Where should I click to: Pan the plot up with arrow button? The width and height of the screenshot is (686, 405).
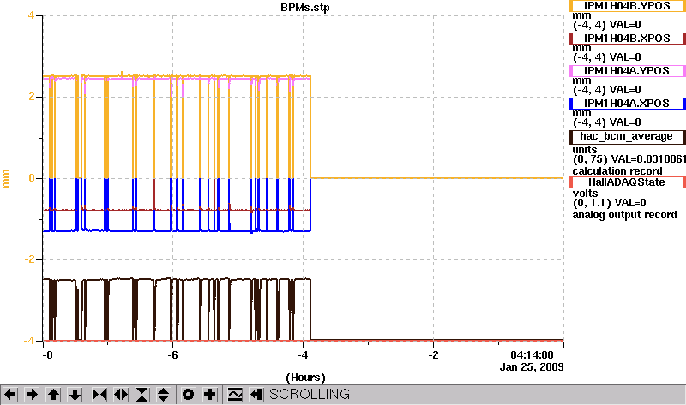tap(53, 395)
